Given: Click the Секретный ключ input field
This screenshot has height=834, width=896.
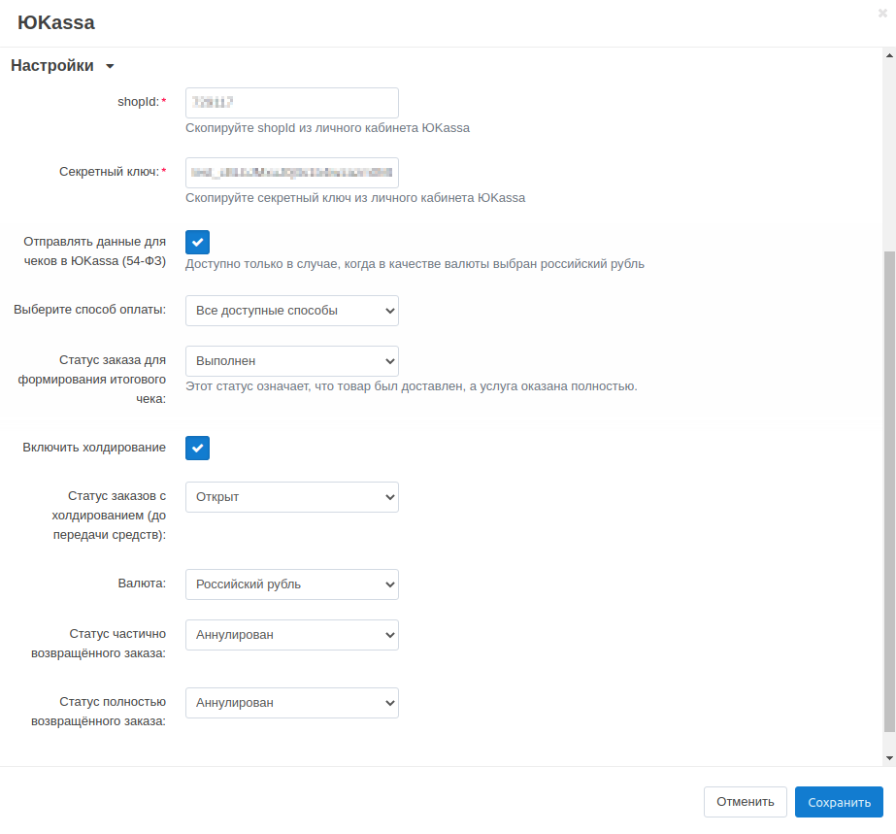Looking at the screenshot, I should click(292, 173).
